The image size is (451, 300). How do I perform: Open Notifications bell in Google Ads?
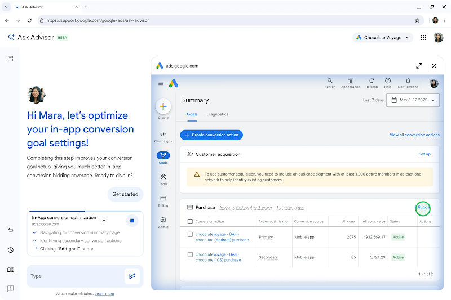click(x=408, y=83)
